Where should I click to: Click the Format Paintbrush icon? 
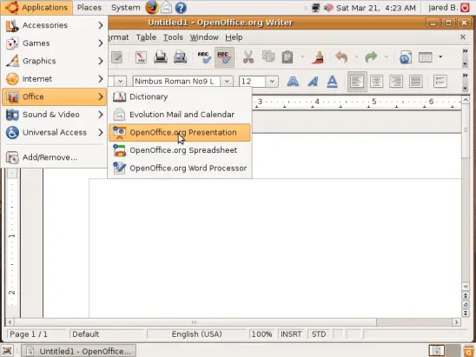(318, 57)
